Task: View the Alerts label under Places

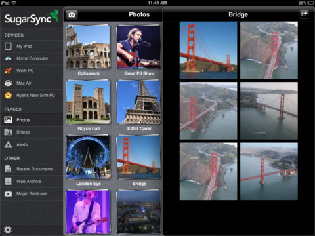Action: coord(22,144)
